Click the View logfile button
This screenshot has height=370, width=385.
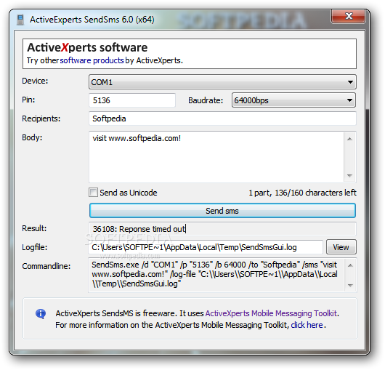click(341, 247)
